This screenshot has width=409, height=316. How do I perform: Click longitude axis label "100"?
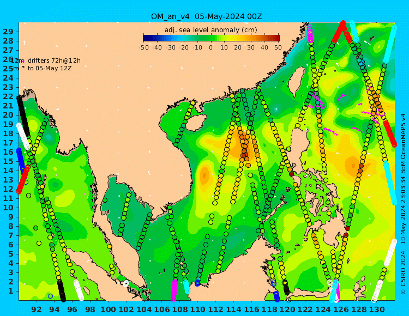click(x=108, y=309)
